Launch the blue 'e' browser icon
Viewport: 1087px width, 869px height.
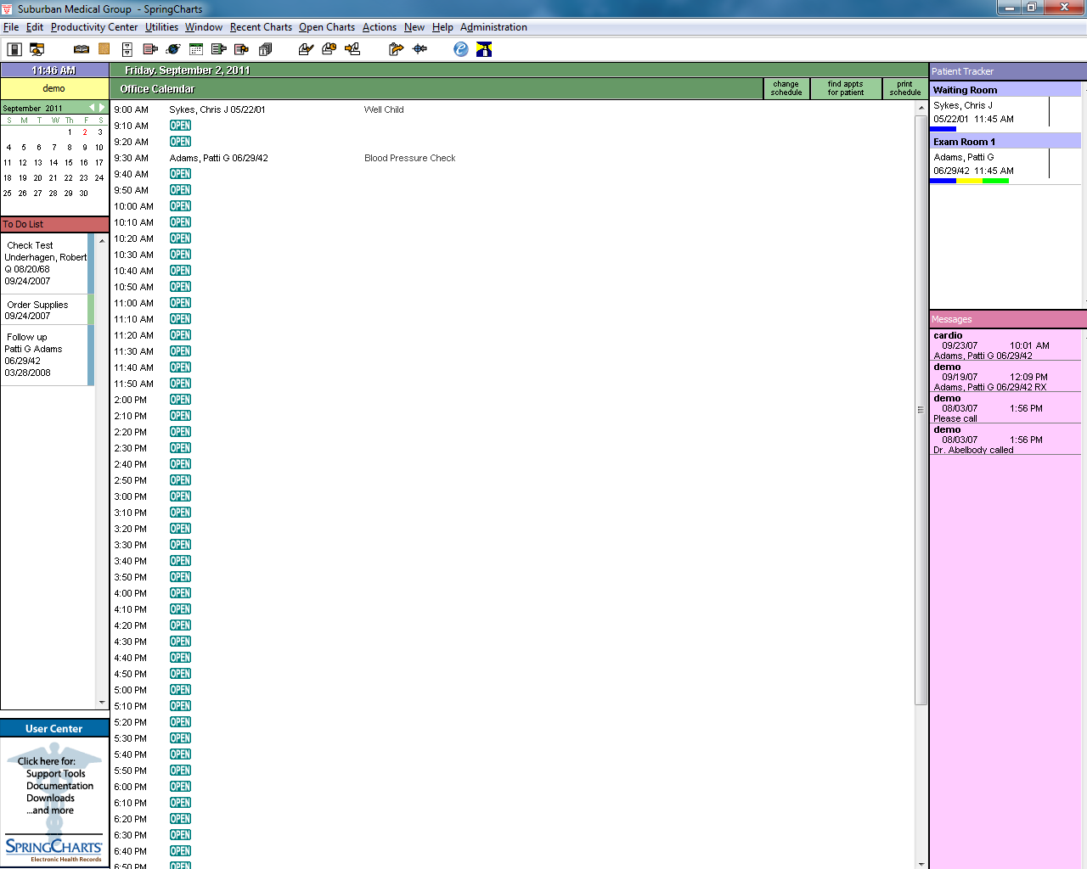[461, 49]
